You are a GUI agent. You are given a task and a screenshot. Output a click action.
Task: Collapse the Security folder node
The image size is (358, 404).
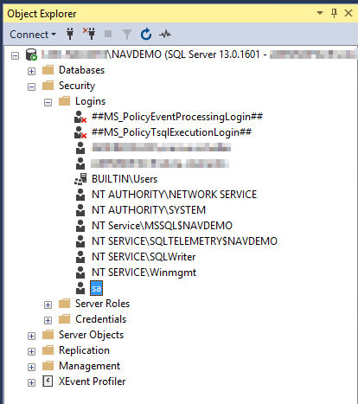(x=31, y=87)
